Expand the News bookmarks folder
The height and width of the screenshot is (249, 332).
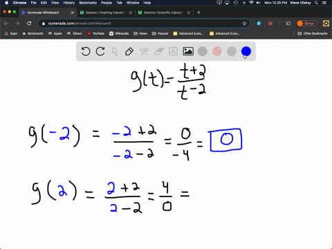[140, 33]
